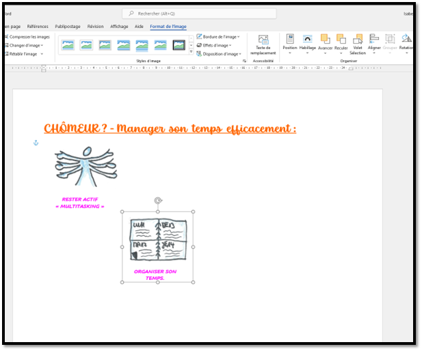This screenshot has width=422, height=351.
Task: Open Volet Sélection pane
Action: [358, 44]
